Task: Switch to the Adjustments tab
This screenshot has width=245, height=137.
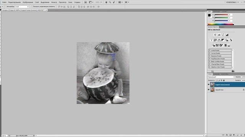Action: click(213, 27)
